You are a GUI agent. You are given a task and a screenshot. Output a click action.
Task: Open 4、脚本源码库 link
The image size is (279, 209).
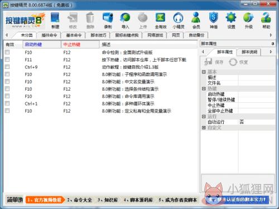click(x=138, y=200)
